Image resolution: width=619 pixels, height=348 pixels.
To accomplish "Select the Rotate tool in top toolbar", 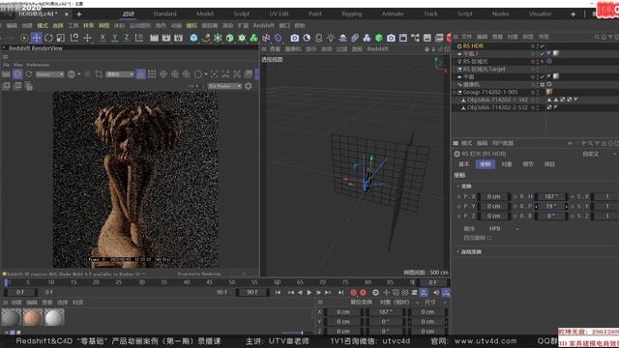I will (48, 38).
